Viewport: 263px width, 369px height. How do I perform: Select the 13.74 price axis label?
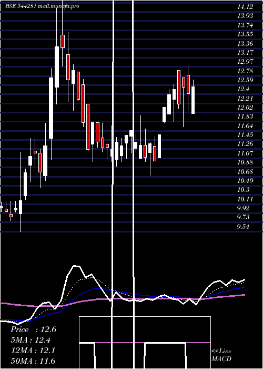[245, 25]
